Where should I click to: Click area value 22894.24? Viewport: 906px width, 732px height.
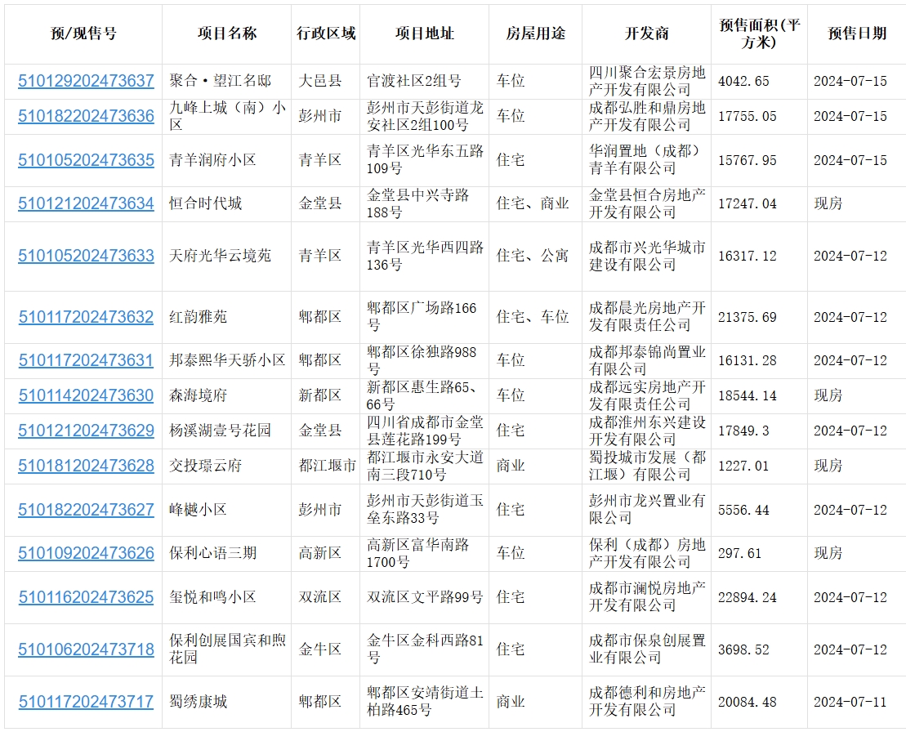pyautogui.click(x=748, y=597)
